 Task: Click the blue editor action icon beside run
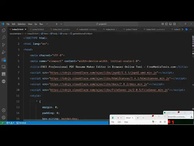187,30
